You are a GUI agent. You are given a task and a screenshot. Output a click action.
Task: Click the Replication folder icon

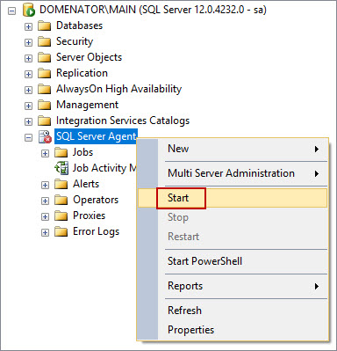point(45,73)
